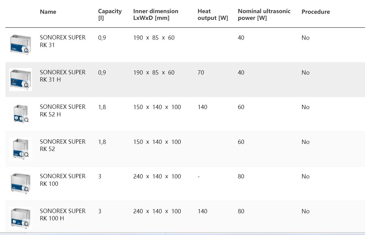
Task: Open SONOREX SUPER RK 100 H product page
Action: coord(62,215)
